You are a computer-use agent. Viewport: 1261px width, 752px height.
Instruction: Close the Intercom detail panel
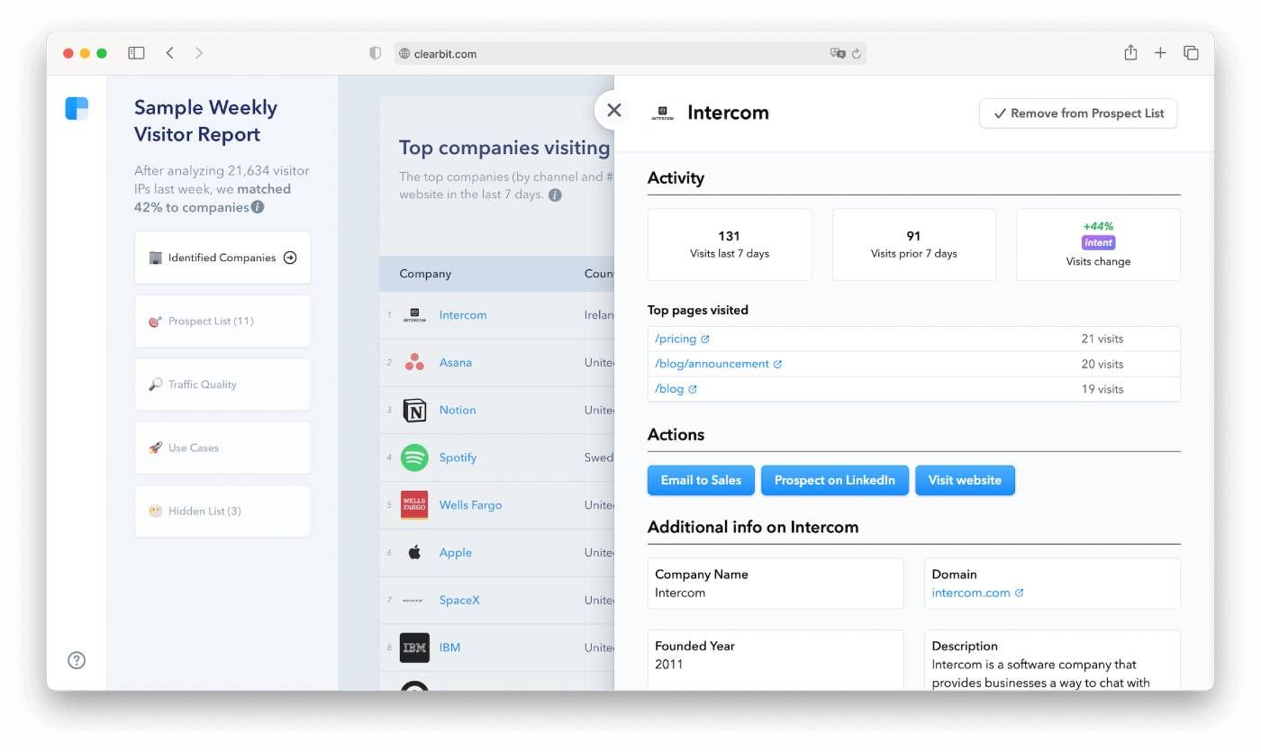click(614, 110)
